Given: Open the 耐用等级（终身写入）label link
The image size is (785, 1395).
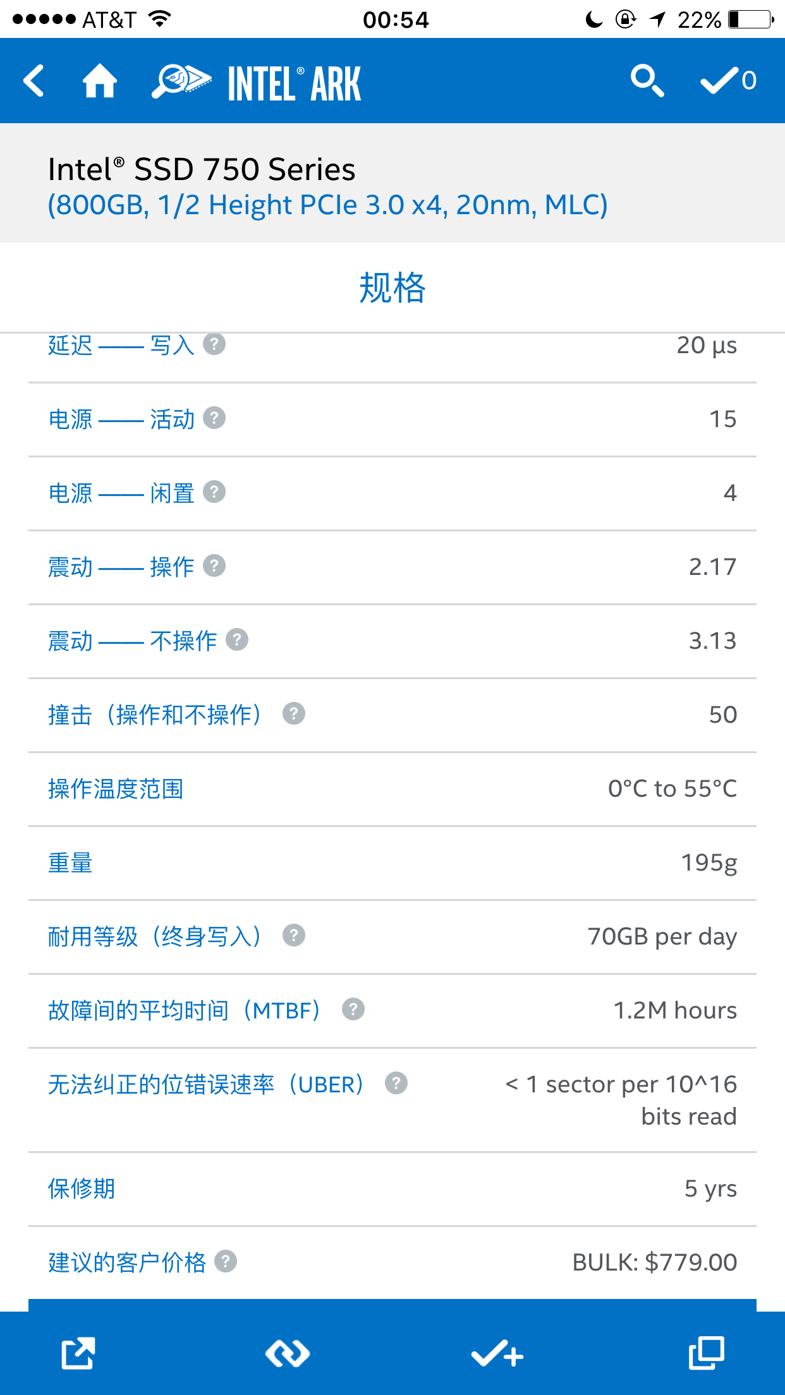Looking at the screenshot, I should click(x=155, y=936).
